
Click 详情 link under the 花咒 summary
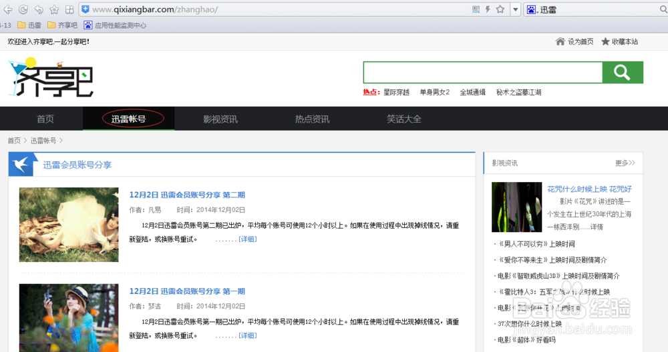pyautogui.click(x=597, y=227)
